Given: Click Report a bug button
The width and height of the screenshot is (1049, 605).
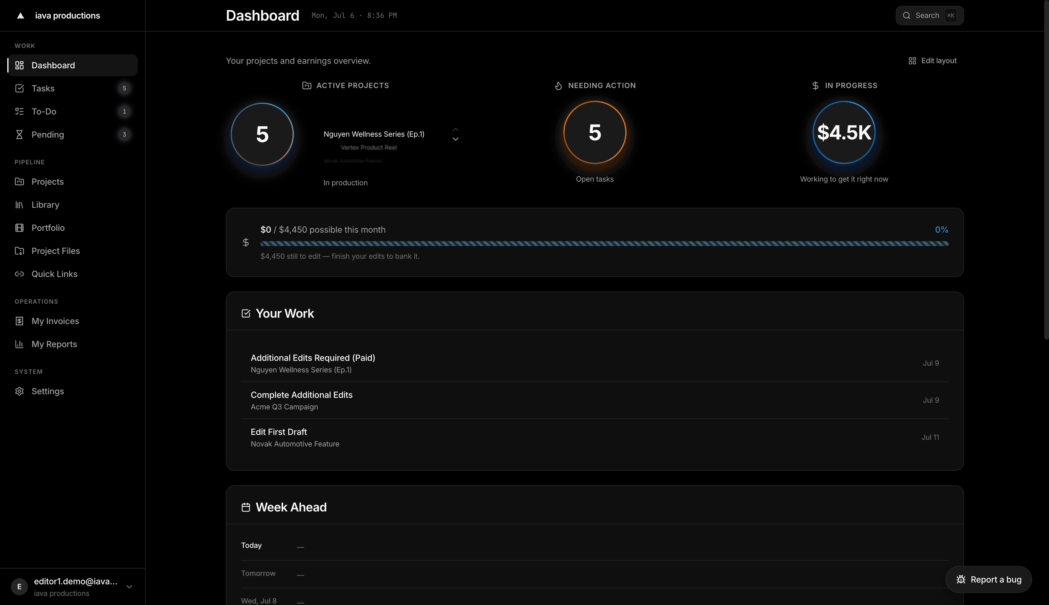Looking at the screenshot, I should [989, 579].
